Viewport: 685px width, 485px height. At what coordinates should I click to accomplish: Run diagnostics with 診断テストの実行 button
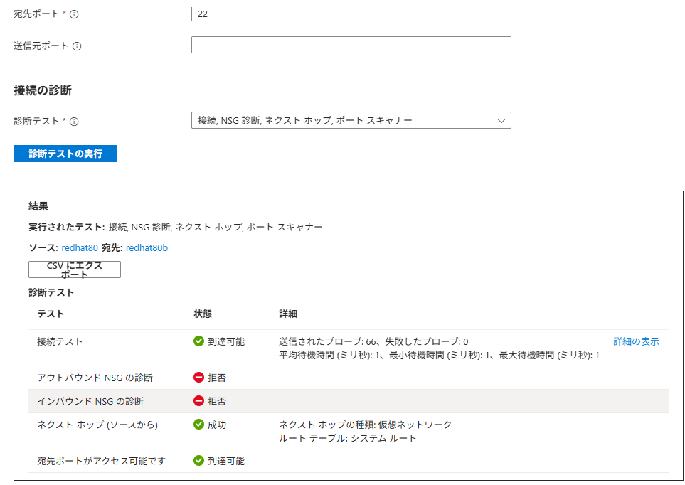coord(65,154)
